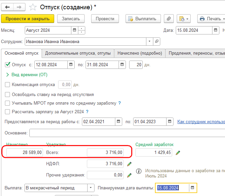This screenshot has height=196, width=225.
Task: Expand the Вид времени (ОТ) section
Action: pyautogui.click(x=27, y=74)
